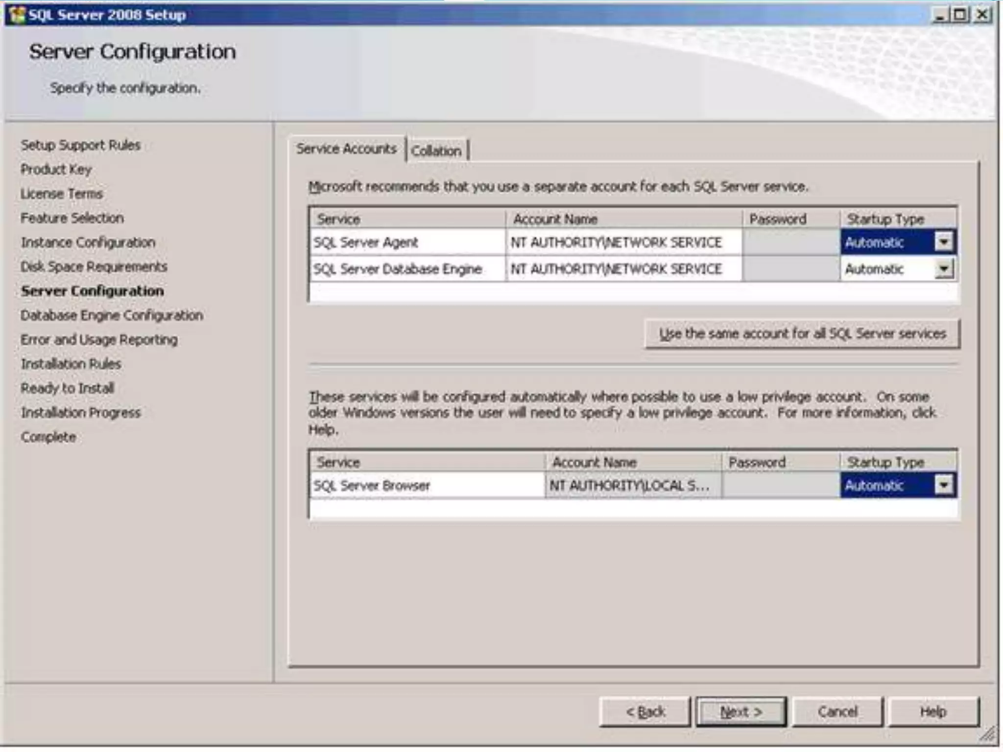This screenshot has width=1003, height=752.
Task: Click the SQL Server Agent password field
Action: tap(790, 242)
